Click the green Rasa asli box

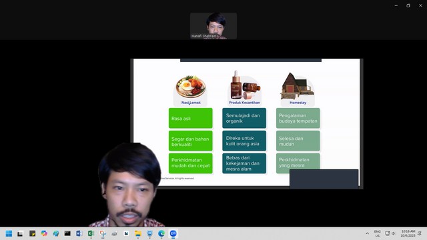point(191,118)
